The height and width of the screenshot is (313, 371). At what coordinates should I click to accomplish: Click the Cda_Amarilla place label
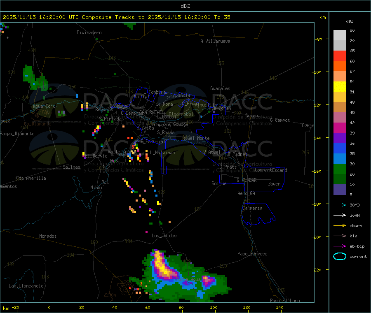point(31,178)
